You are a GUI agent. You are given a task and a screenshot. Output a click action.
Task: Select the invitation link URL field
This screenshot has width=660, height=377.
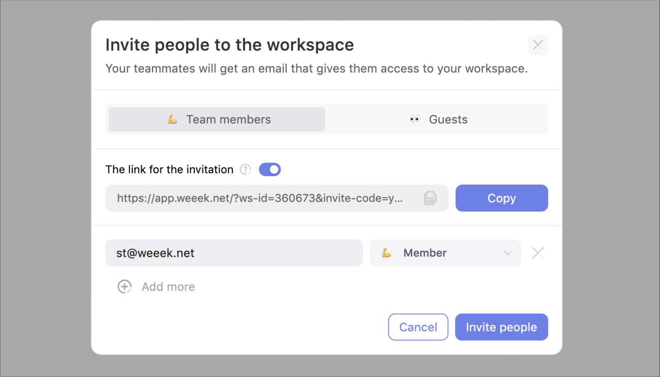point(277,198)
